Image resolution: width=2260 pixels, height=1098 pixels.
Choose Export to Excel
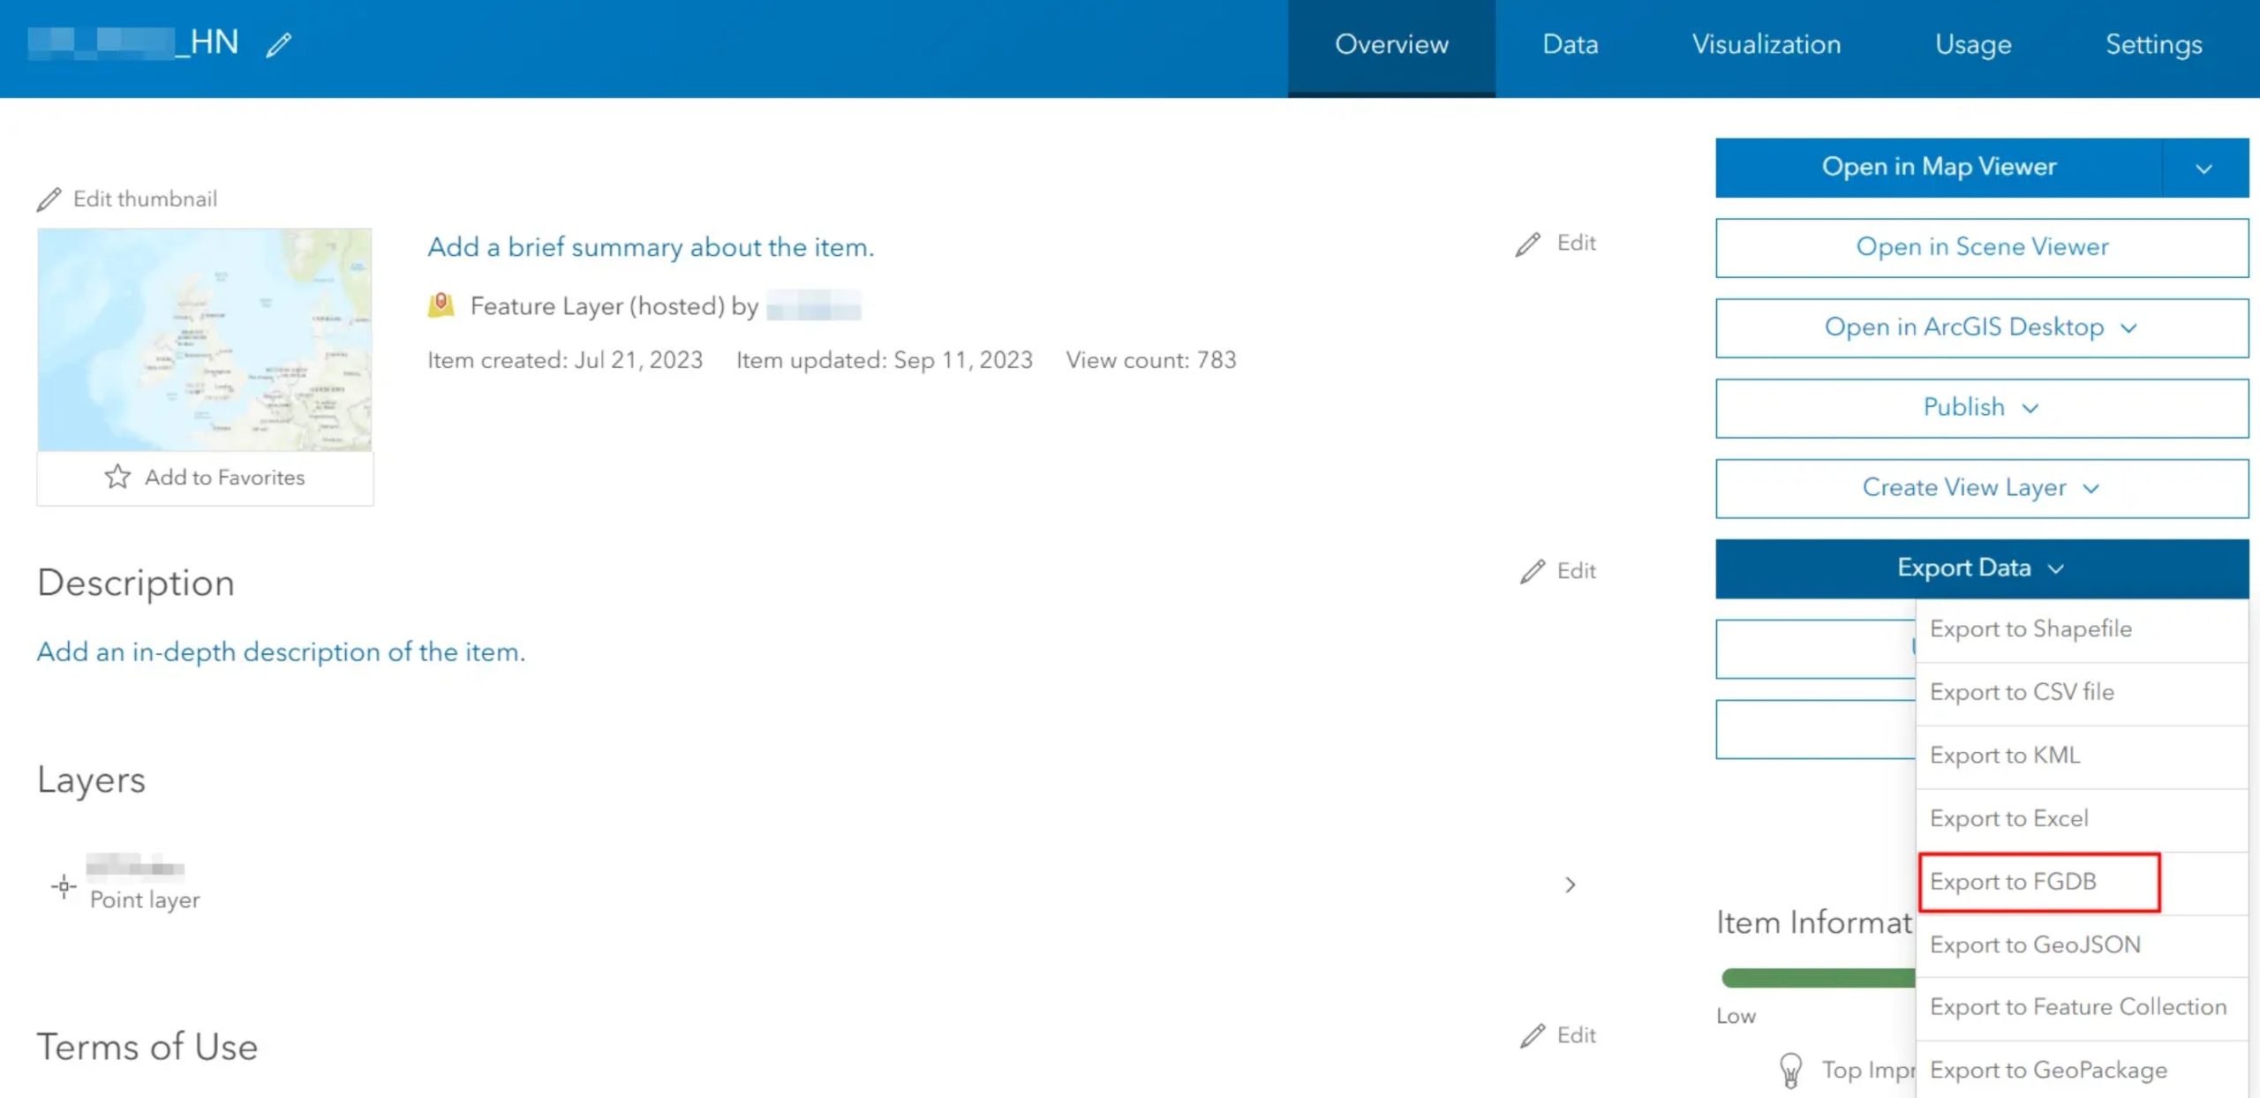point(2083,820)
